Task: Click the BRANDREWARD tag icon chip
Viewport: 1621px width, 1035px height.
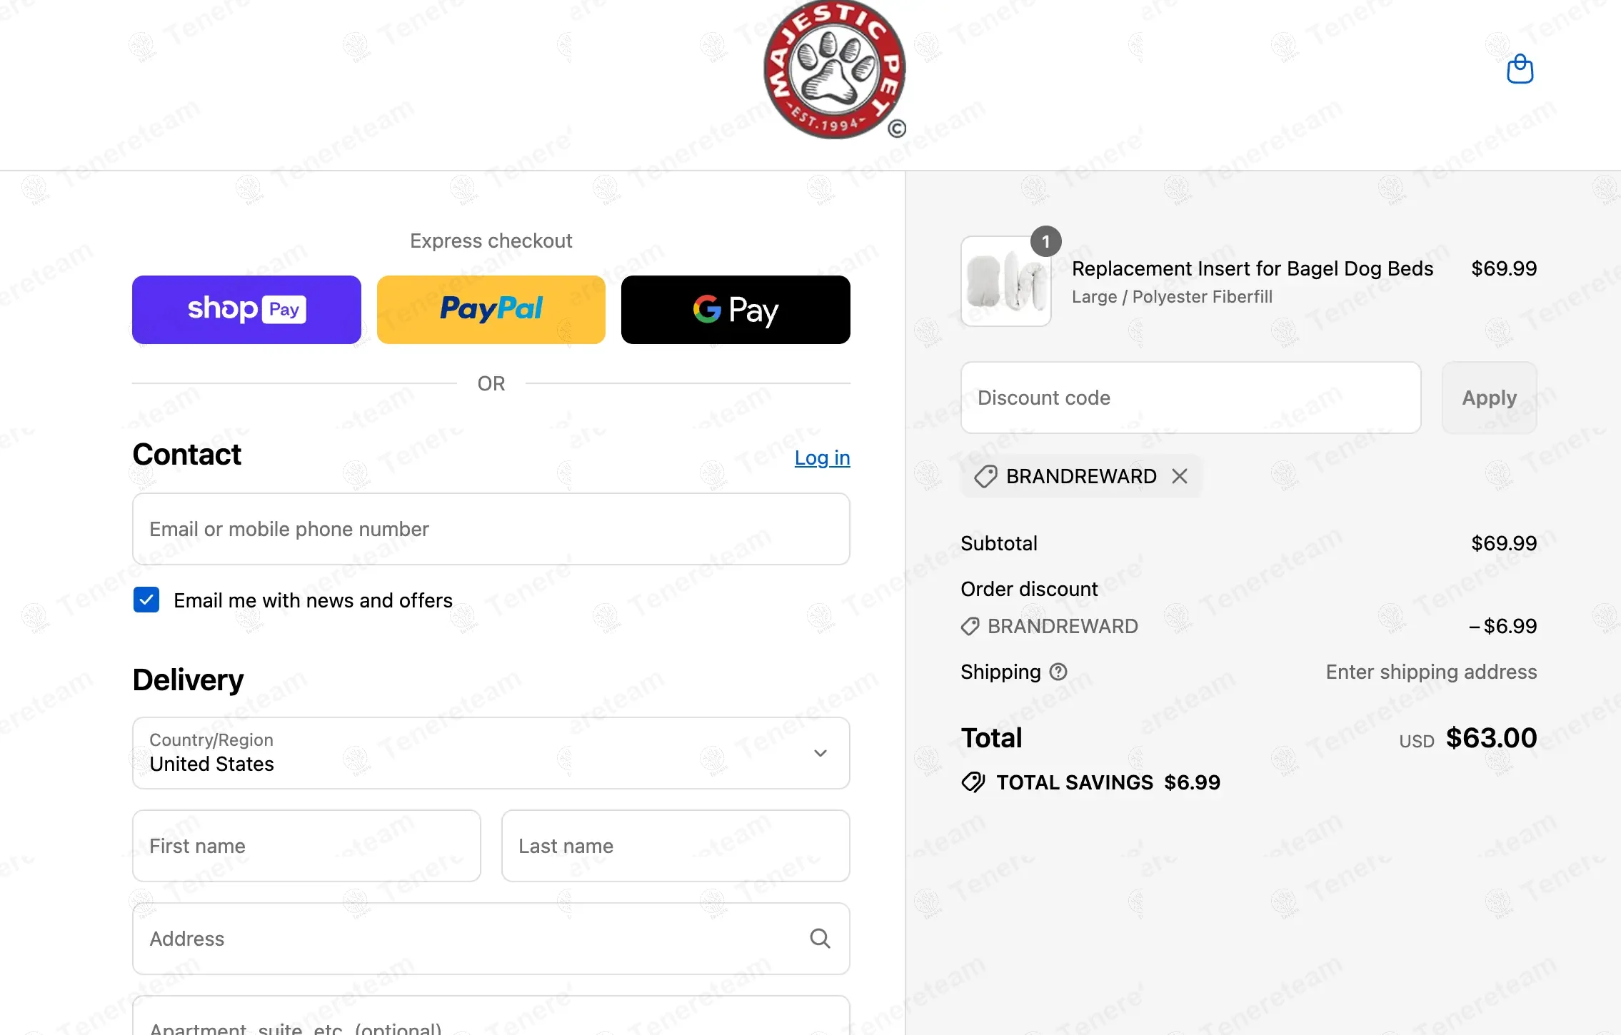Action: click(x=985, y=476)
